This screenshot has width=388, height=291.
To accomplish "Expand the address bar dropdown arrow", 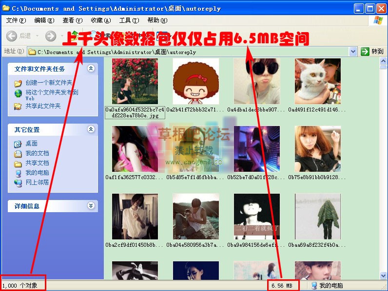I will pyautogui.click(x=353, y=52).
